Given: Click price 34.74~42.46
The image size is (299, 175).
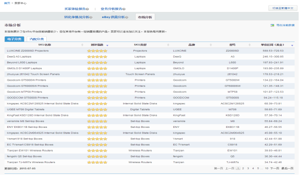Looking at the screenshot, I should tap(273, 162).
